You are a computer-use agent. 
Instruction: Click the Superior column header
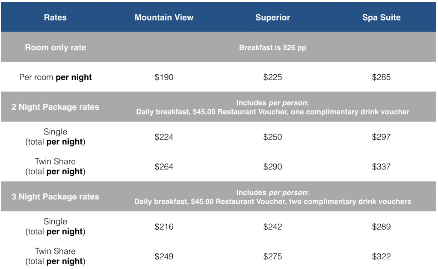pos(272,18)
